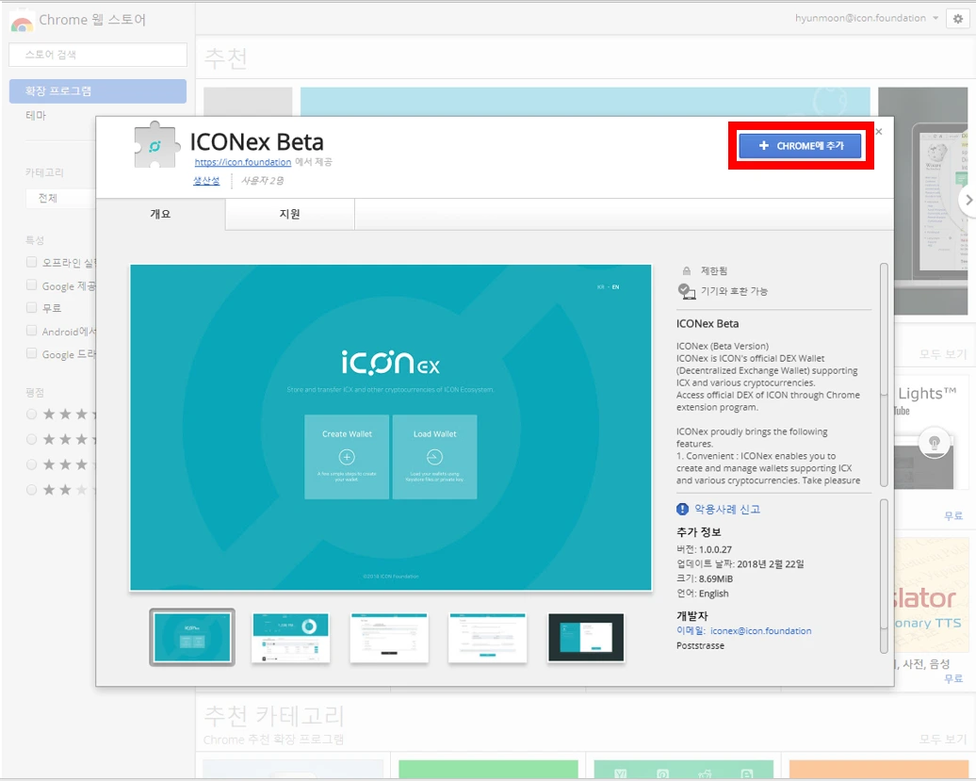Click the 기기와 호환 가능 text

pos(734,291)
